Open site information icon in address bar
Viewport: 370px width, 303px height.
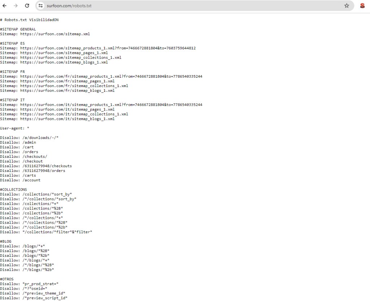coord(40,6)
